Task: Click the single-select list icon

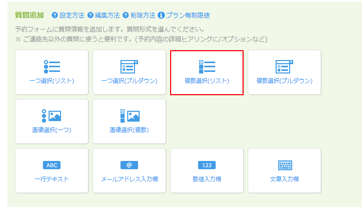Action: 52,66
